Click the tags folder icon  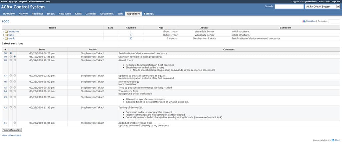click(x=6, y=35)
